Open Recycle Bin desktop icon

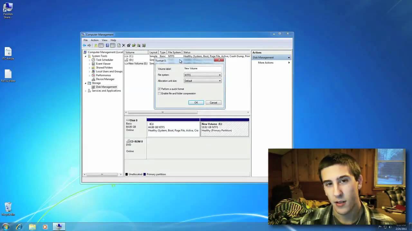[8, 209]
